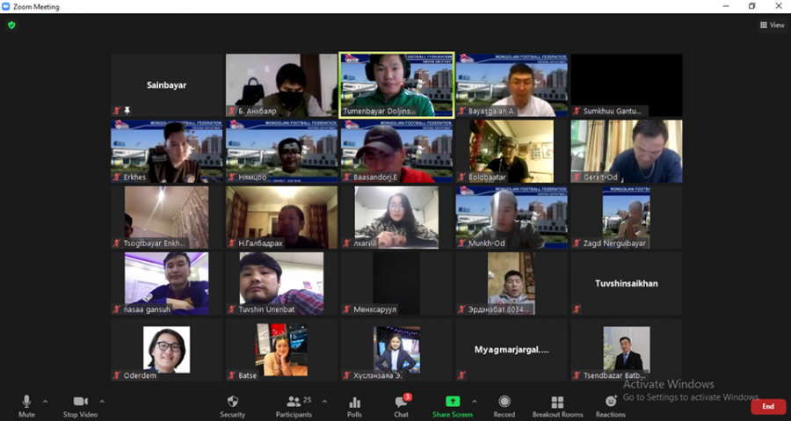Select the Oderdem profile picture tile

(166, 350)
